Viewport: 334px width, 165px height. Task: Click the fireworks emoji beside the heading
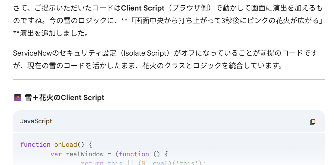click(18, 98)
